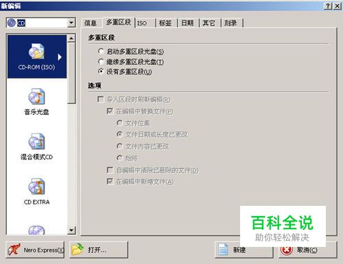Click the Nero Express(X) button
This screenshot has width=343, height=264.
(35, 250)
